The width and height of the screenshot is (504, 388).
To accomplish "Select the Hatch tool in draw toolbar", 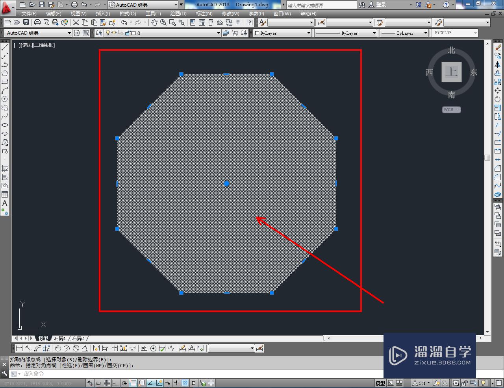I will (x=5, y=168).
